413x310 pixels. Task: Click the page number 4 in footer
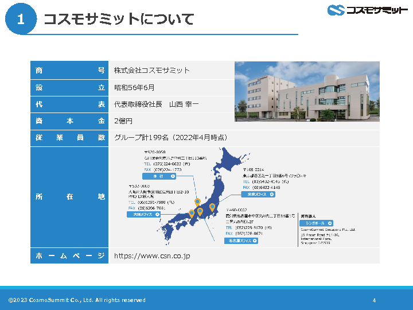[x=374, y=300]
